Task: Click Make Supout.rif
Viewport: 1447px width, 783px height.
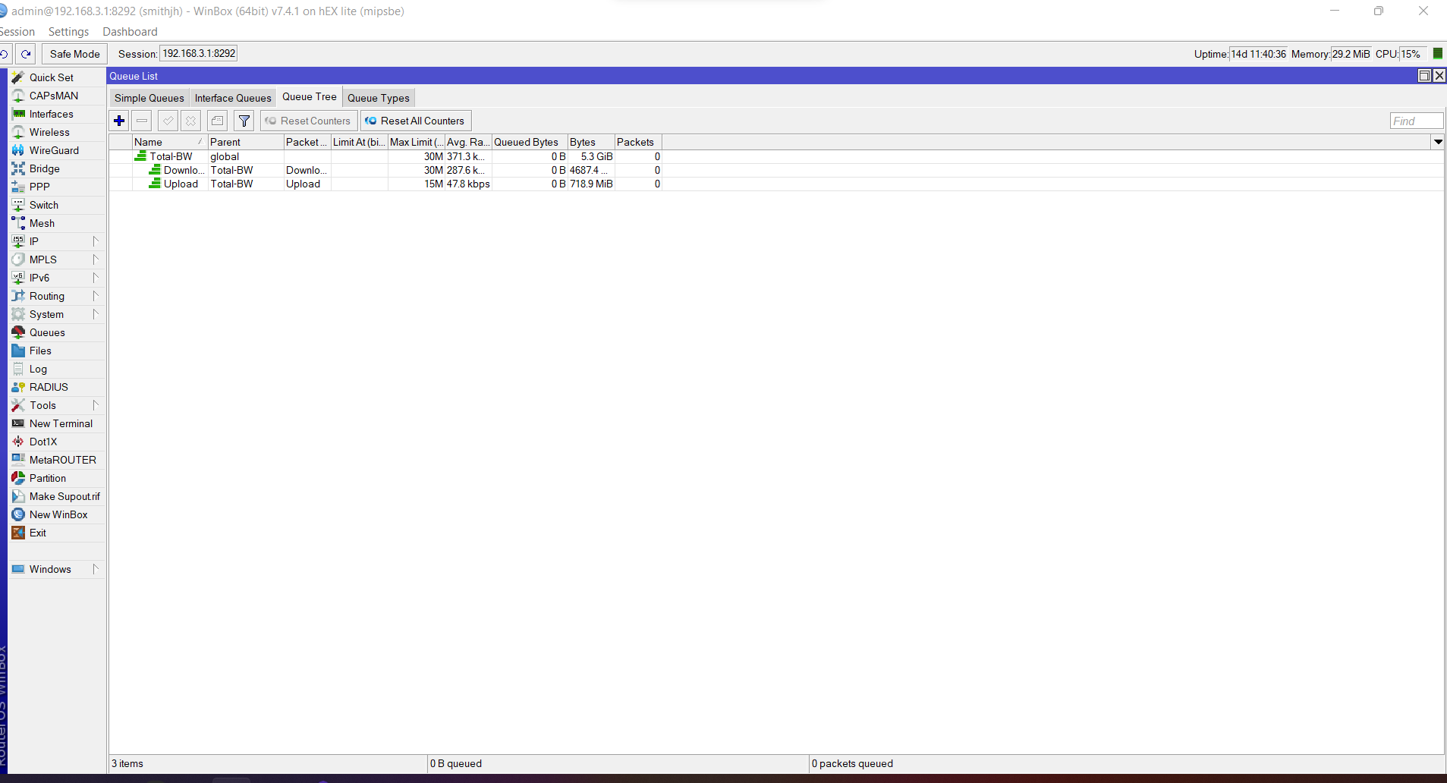Action: tap(57, 496)
